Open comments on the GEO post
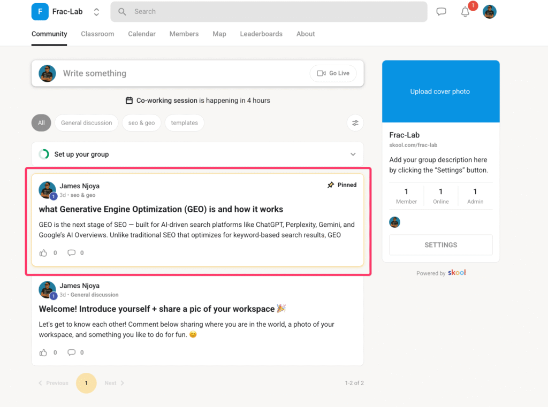 (x=72, y=253)
